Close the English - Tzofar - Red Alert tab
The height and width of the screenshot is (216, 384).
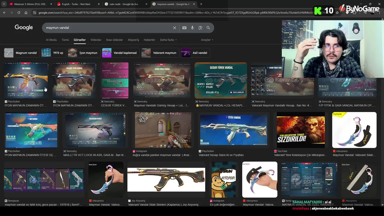[x=98, y=4]
